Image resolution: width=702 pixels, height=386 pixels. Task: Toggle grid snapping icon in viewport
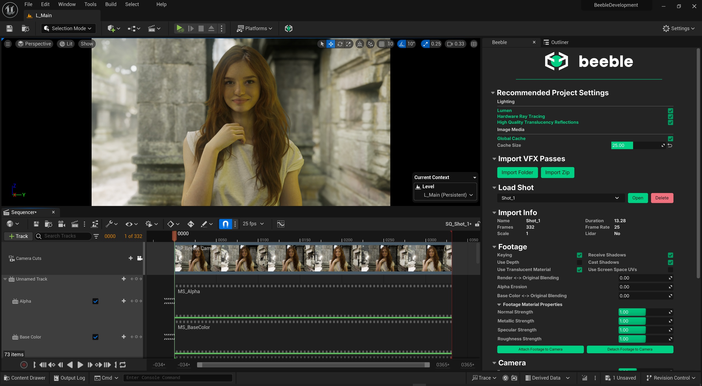click(x=381, y=44)
